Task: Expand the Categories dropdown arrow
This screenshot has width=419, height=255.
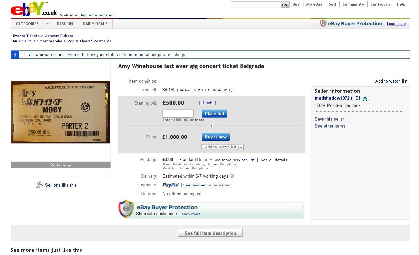Action: tap(47, 24)
